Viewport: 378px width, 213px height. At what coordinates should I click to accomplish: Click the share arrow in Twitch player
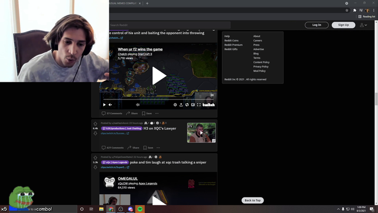pos(181,105)
